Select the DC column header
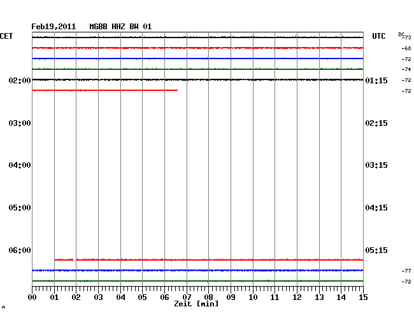 coord(401,34)
